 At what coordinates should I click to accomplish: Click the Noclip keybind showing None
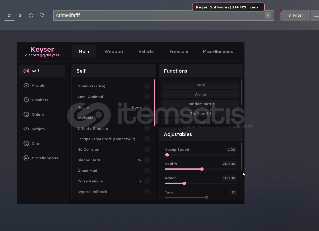(137, 107)
